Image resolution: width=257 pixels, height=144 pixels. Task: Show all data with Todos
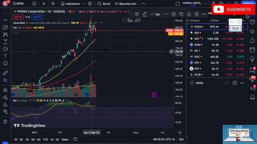click(65, 140)
